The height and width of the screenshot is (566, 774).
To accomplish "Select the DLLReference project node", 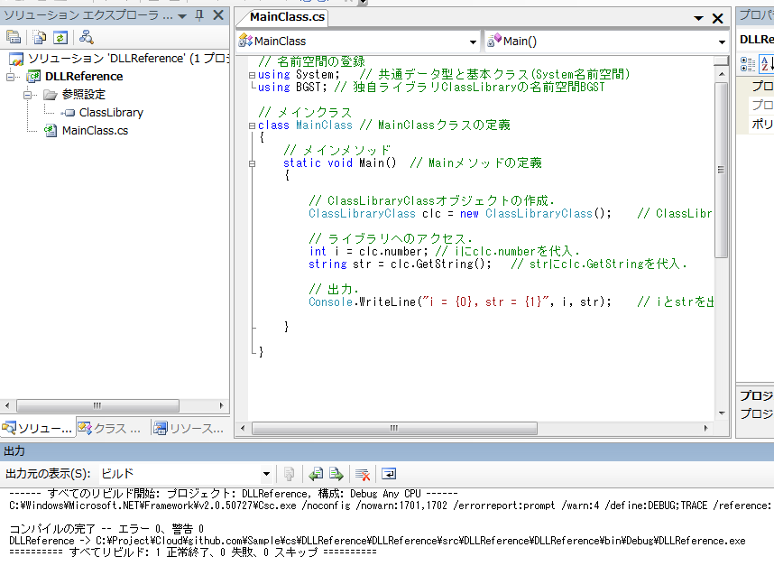I will pos(83,77).
